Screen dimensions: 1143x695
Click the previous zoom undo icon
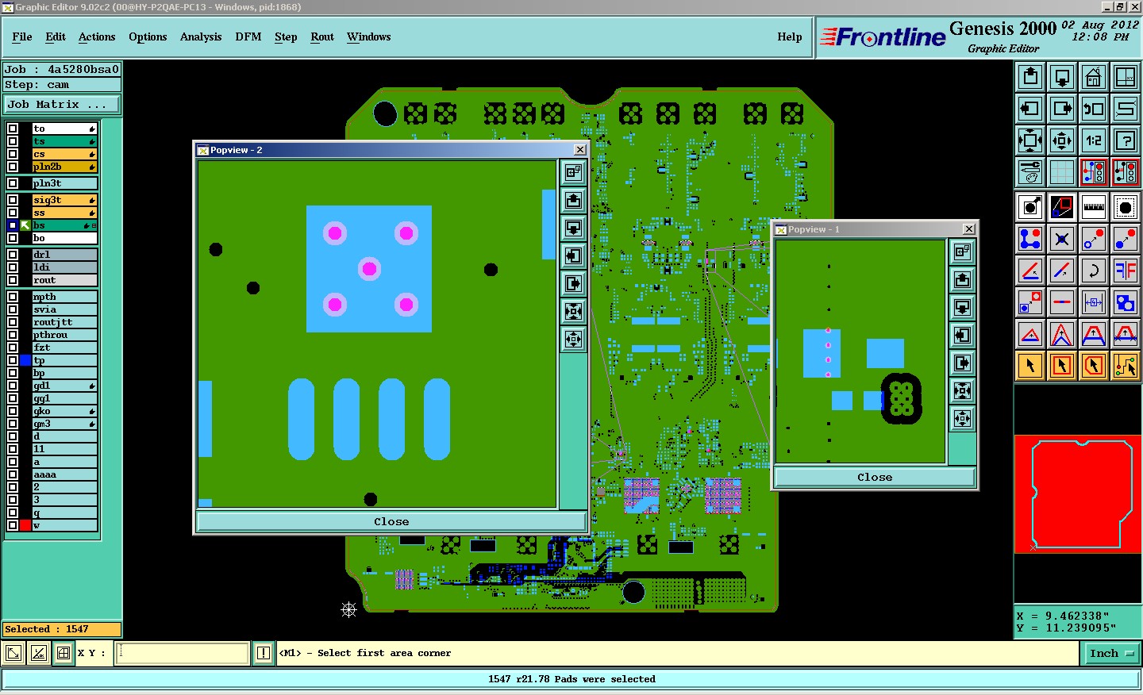pos(1094,109)
